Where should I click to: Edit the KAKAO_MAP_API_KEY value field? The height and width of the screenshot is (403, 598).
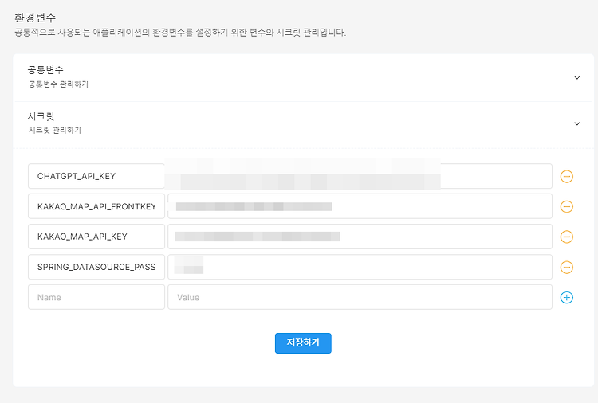point(360,237)
